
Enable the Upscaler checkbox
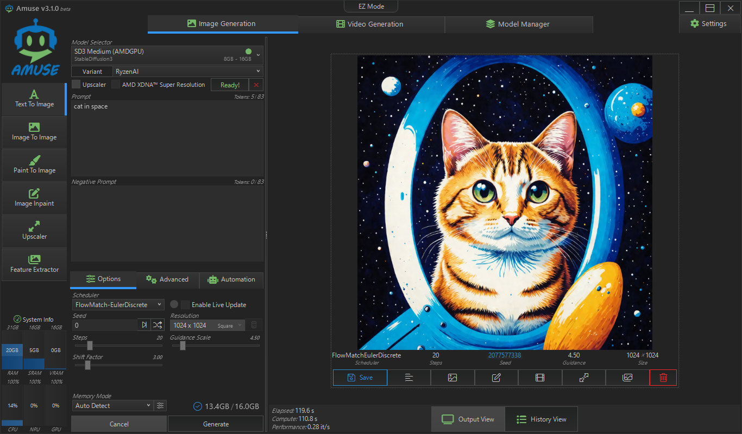tap(76, 84)
